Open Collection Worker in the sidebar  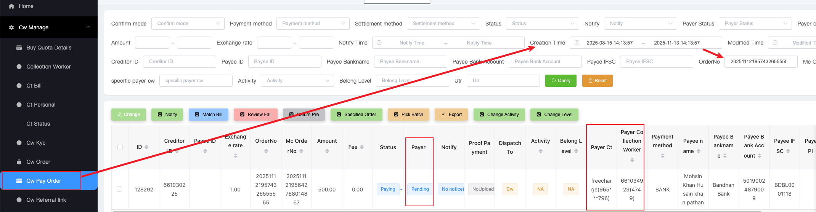[48, 67]
